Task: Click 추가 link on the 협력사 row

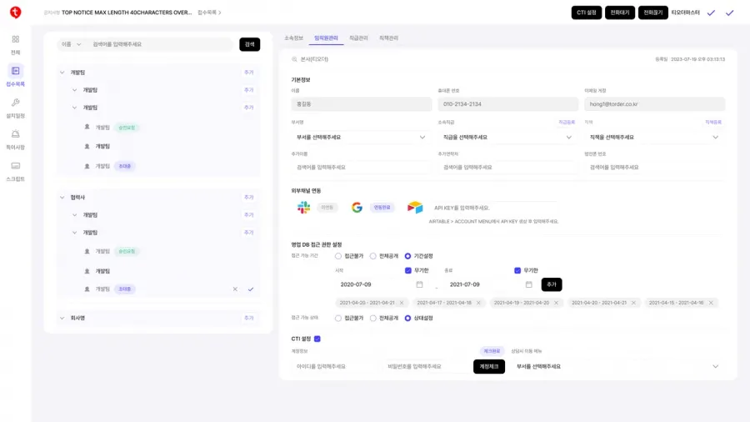Action: [248, 197]
